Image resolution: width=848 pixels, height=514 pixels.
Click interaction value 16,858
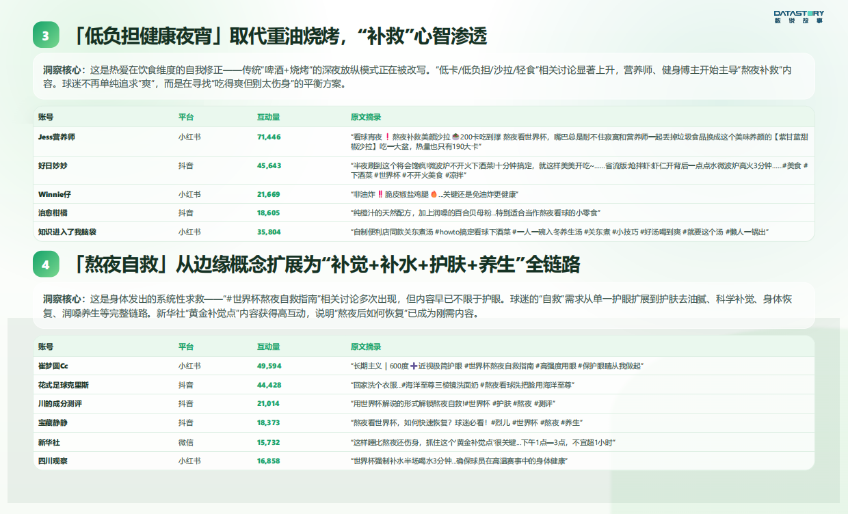click(x=269, y=461)
